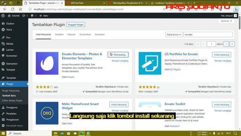
Task: Open Komentar in the sidebar
Action: coord(12,56)
